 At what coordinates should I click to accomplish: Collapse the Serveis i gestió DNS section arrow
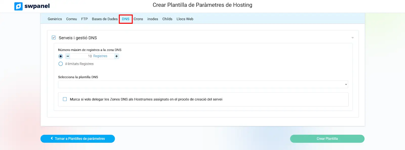coord(353,38)
